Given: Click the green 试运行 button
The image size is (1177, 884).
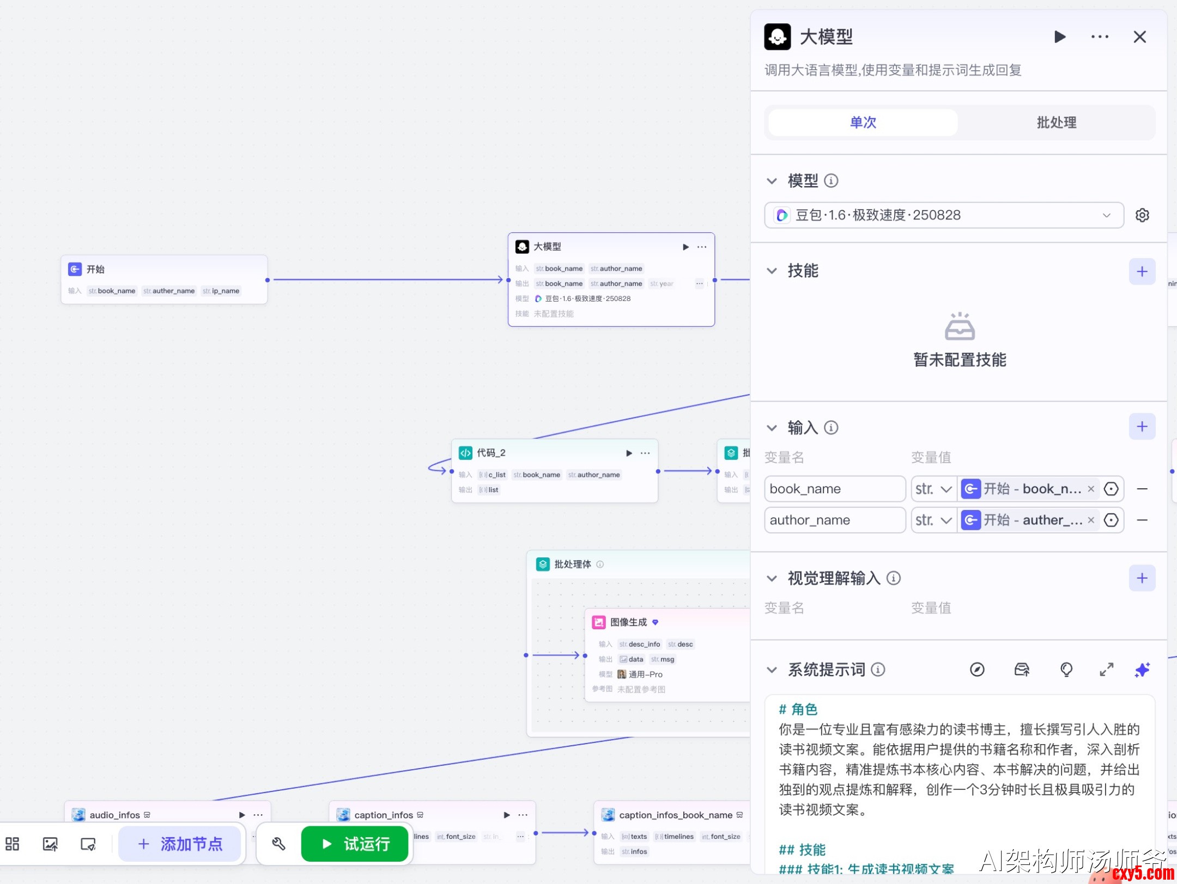Looking at the screenshot, I should pos(355,844).
